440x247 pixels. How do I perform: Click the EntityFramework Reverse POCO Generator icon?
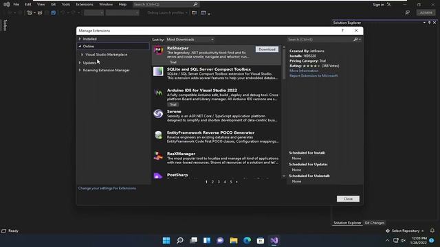pyautogui.click(x=158, y=135)
